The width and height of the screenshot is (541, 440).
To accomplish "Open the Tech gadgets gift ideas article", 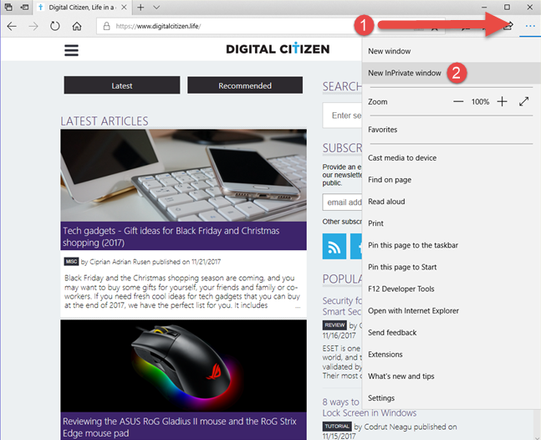I will (171, 236).
